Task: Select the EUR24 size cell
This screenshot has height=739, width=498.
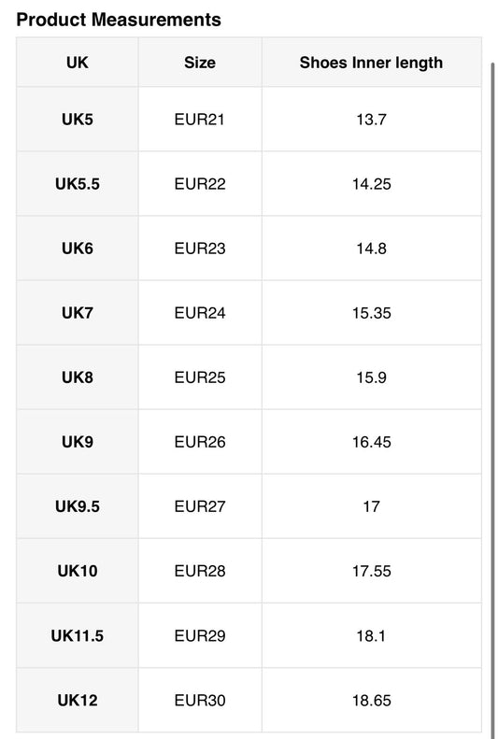Action: click(x=200, y=313)
